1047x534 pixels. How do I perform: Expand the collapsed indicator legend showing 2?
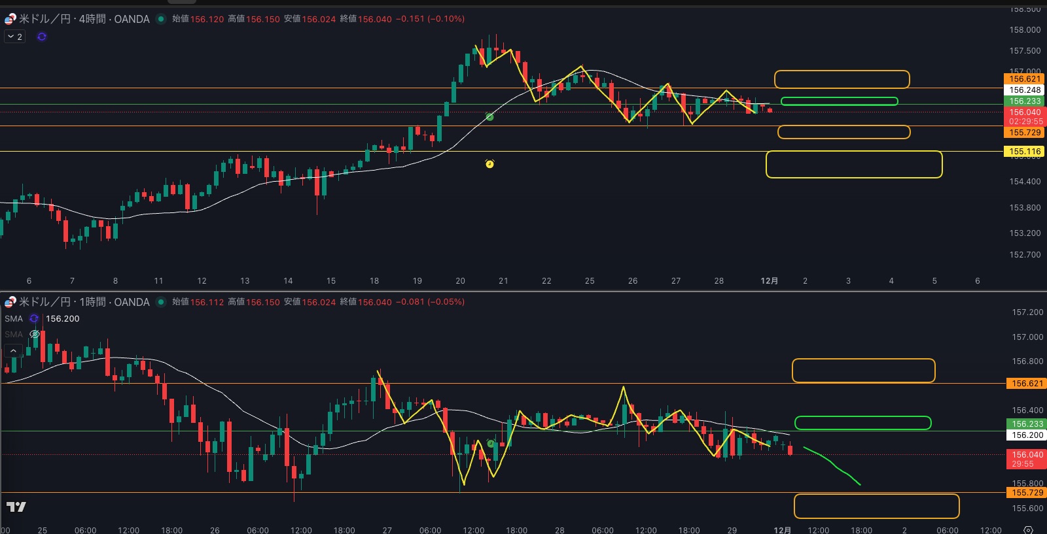click(14, 37)
